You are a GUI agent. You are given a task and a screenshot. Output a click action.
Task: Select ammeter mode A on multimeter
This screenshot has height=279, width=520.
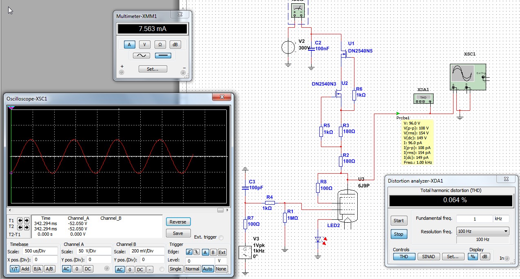[x=130, y=45]
